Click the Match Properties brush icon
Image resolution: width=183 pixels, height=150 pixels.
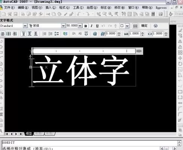pos(71,14)
